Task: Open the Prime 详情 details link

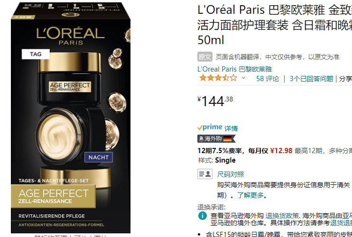Action: tap(231, 128)
